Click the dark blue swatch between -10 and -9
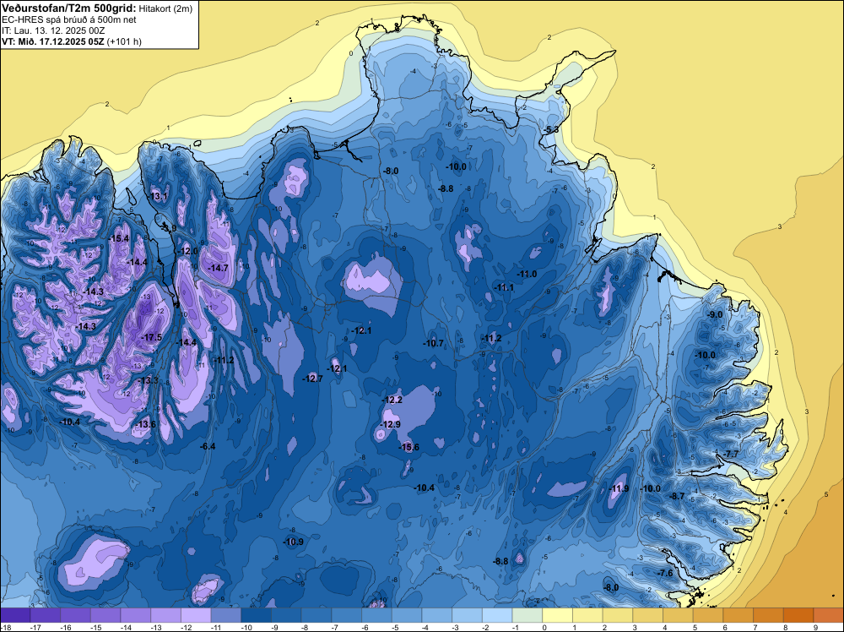This screenshot has width=844, height=632. 257,616
